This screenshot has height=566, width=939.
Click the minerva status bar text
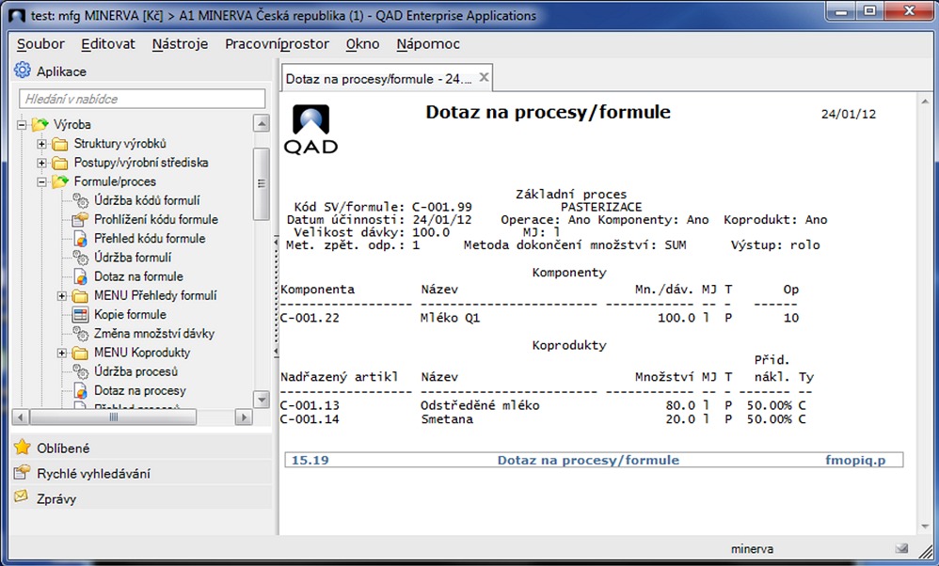752,549
